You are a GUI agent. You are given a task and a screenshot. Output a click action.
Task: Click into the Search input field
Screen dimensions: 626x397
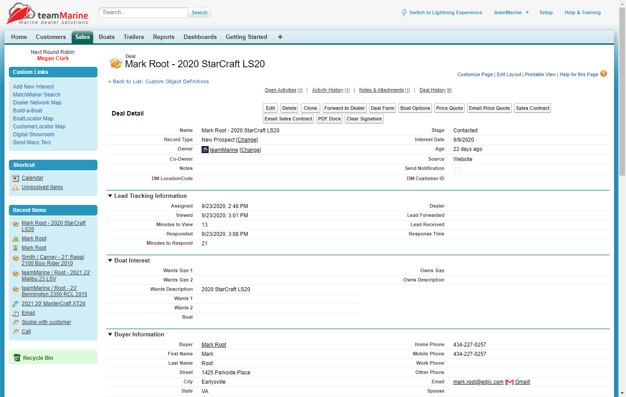click(143, 12)
